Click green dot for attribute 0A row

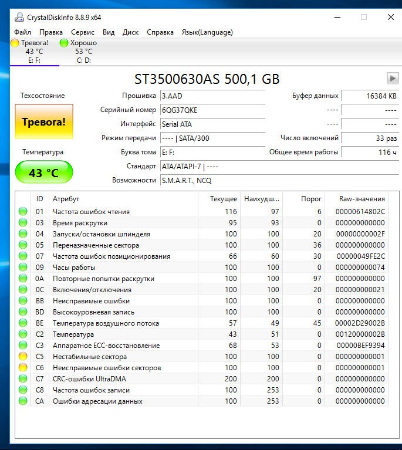pos(23,278)
